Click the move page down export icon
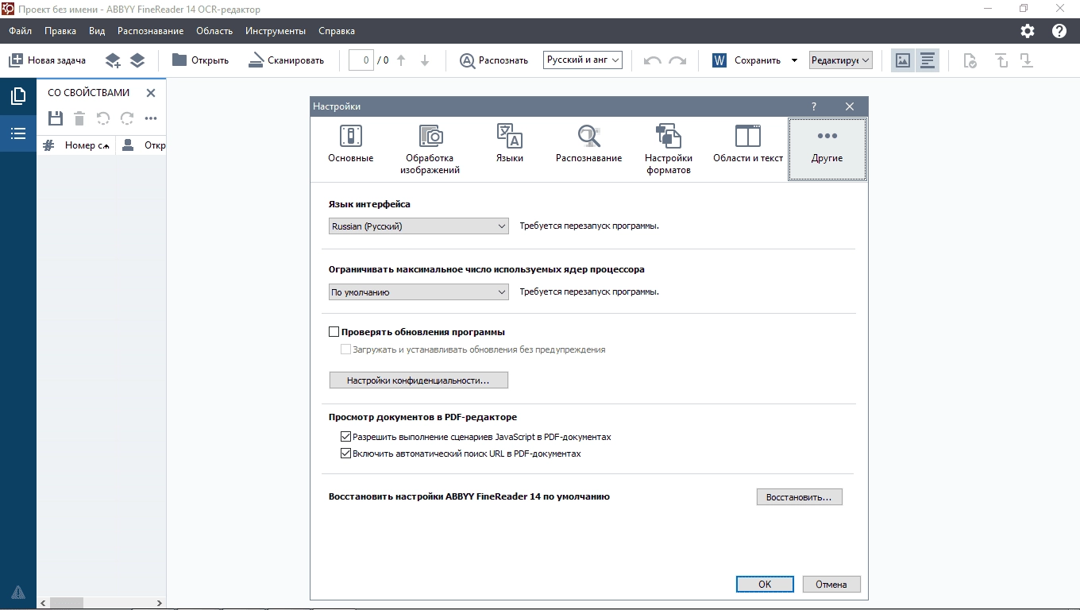The height and width of the screenshot is (610, 1080). tap(1026, 60)
